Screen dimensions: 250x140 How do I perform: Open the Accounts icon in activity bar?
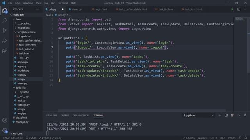tap(5, 120)
